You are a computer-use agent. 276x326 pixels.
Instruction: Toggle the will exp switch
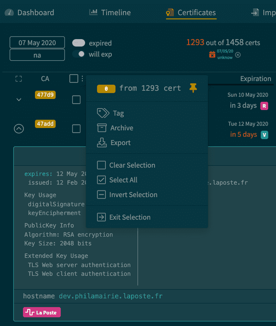[x=79, y=54]
